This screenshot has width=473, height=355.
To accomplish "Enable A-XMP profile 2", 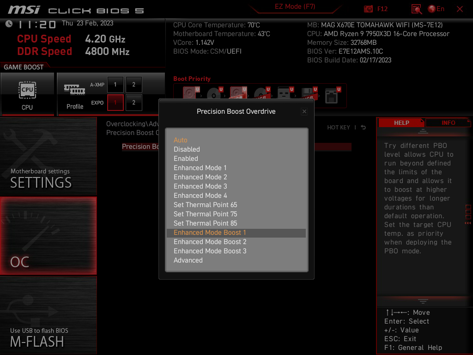I will (134, 85).
